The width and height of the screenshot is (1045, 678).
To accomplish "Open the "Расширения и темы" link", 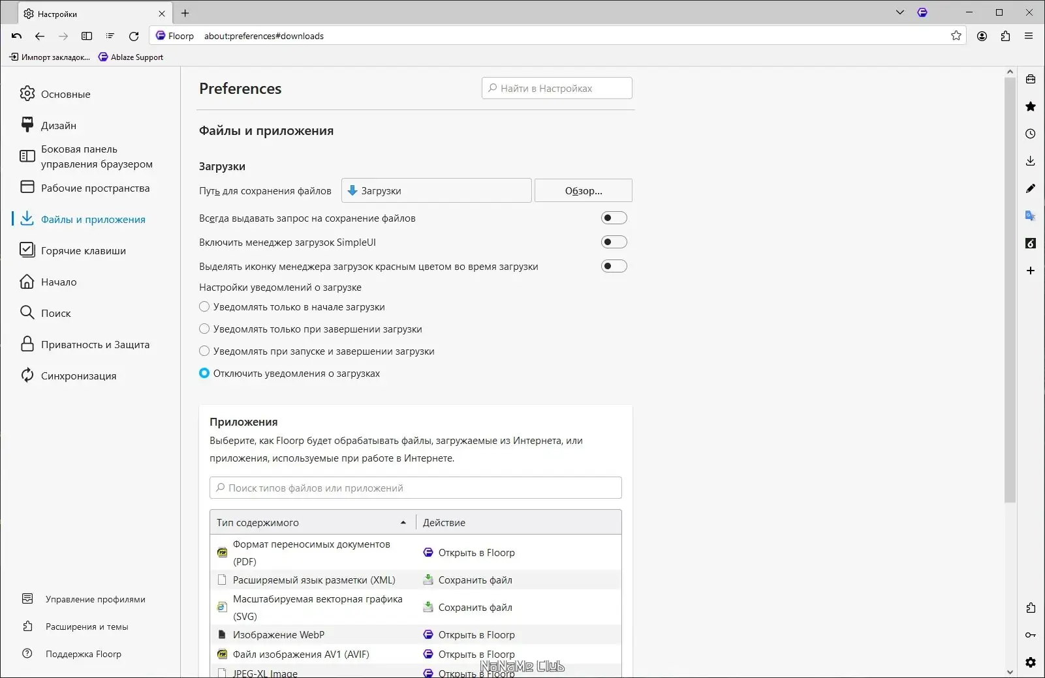I will pos(86,626).
